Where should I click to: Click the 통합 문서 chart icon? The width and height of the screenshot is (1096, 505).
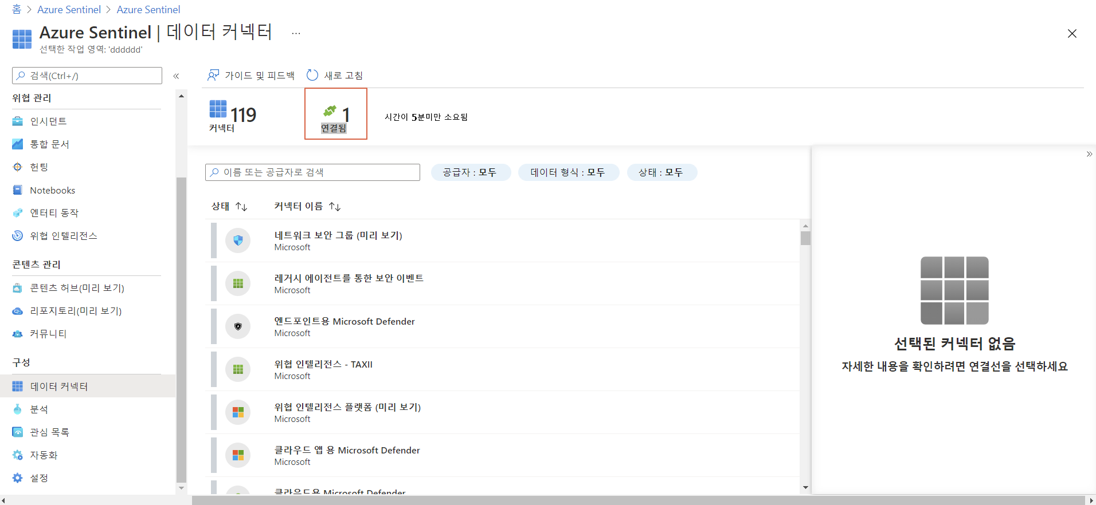pos(18,144)
